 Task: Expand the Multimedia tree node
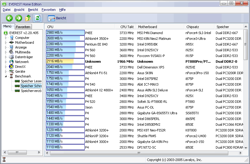pyautogui.click(x=6, y=52)
